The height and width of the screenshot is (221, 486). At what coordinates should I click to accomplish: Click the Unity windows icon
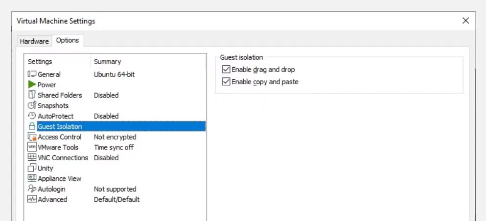click(32, 168)
